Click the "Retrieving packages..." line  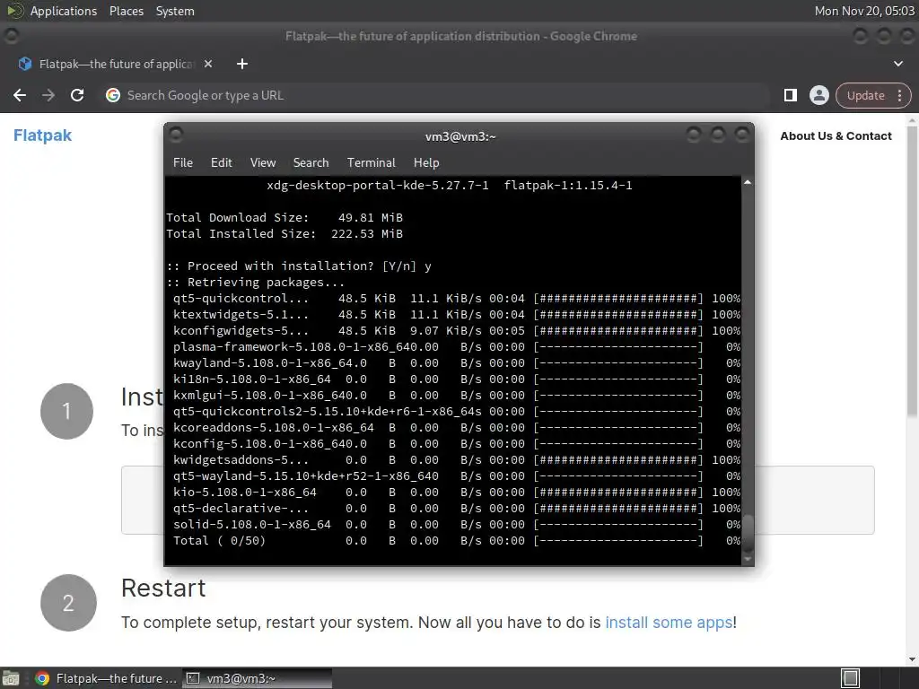coord(256,283)
